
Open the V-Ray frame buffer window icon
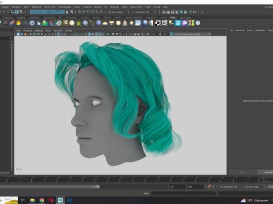[164, 23]
